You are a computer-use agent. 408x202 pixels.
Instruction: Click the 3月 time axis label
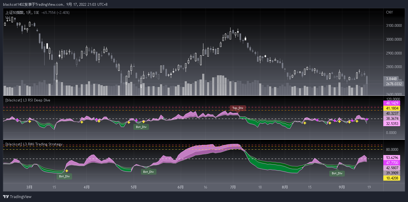30,187
